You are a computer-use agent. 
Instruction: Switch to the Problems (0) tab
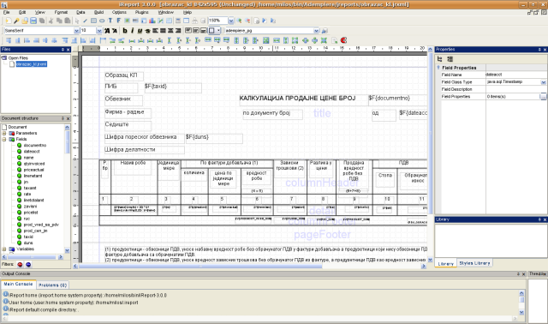coord(52,285)
